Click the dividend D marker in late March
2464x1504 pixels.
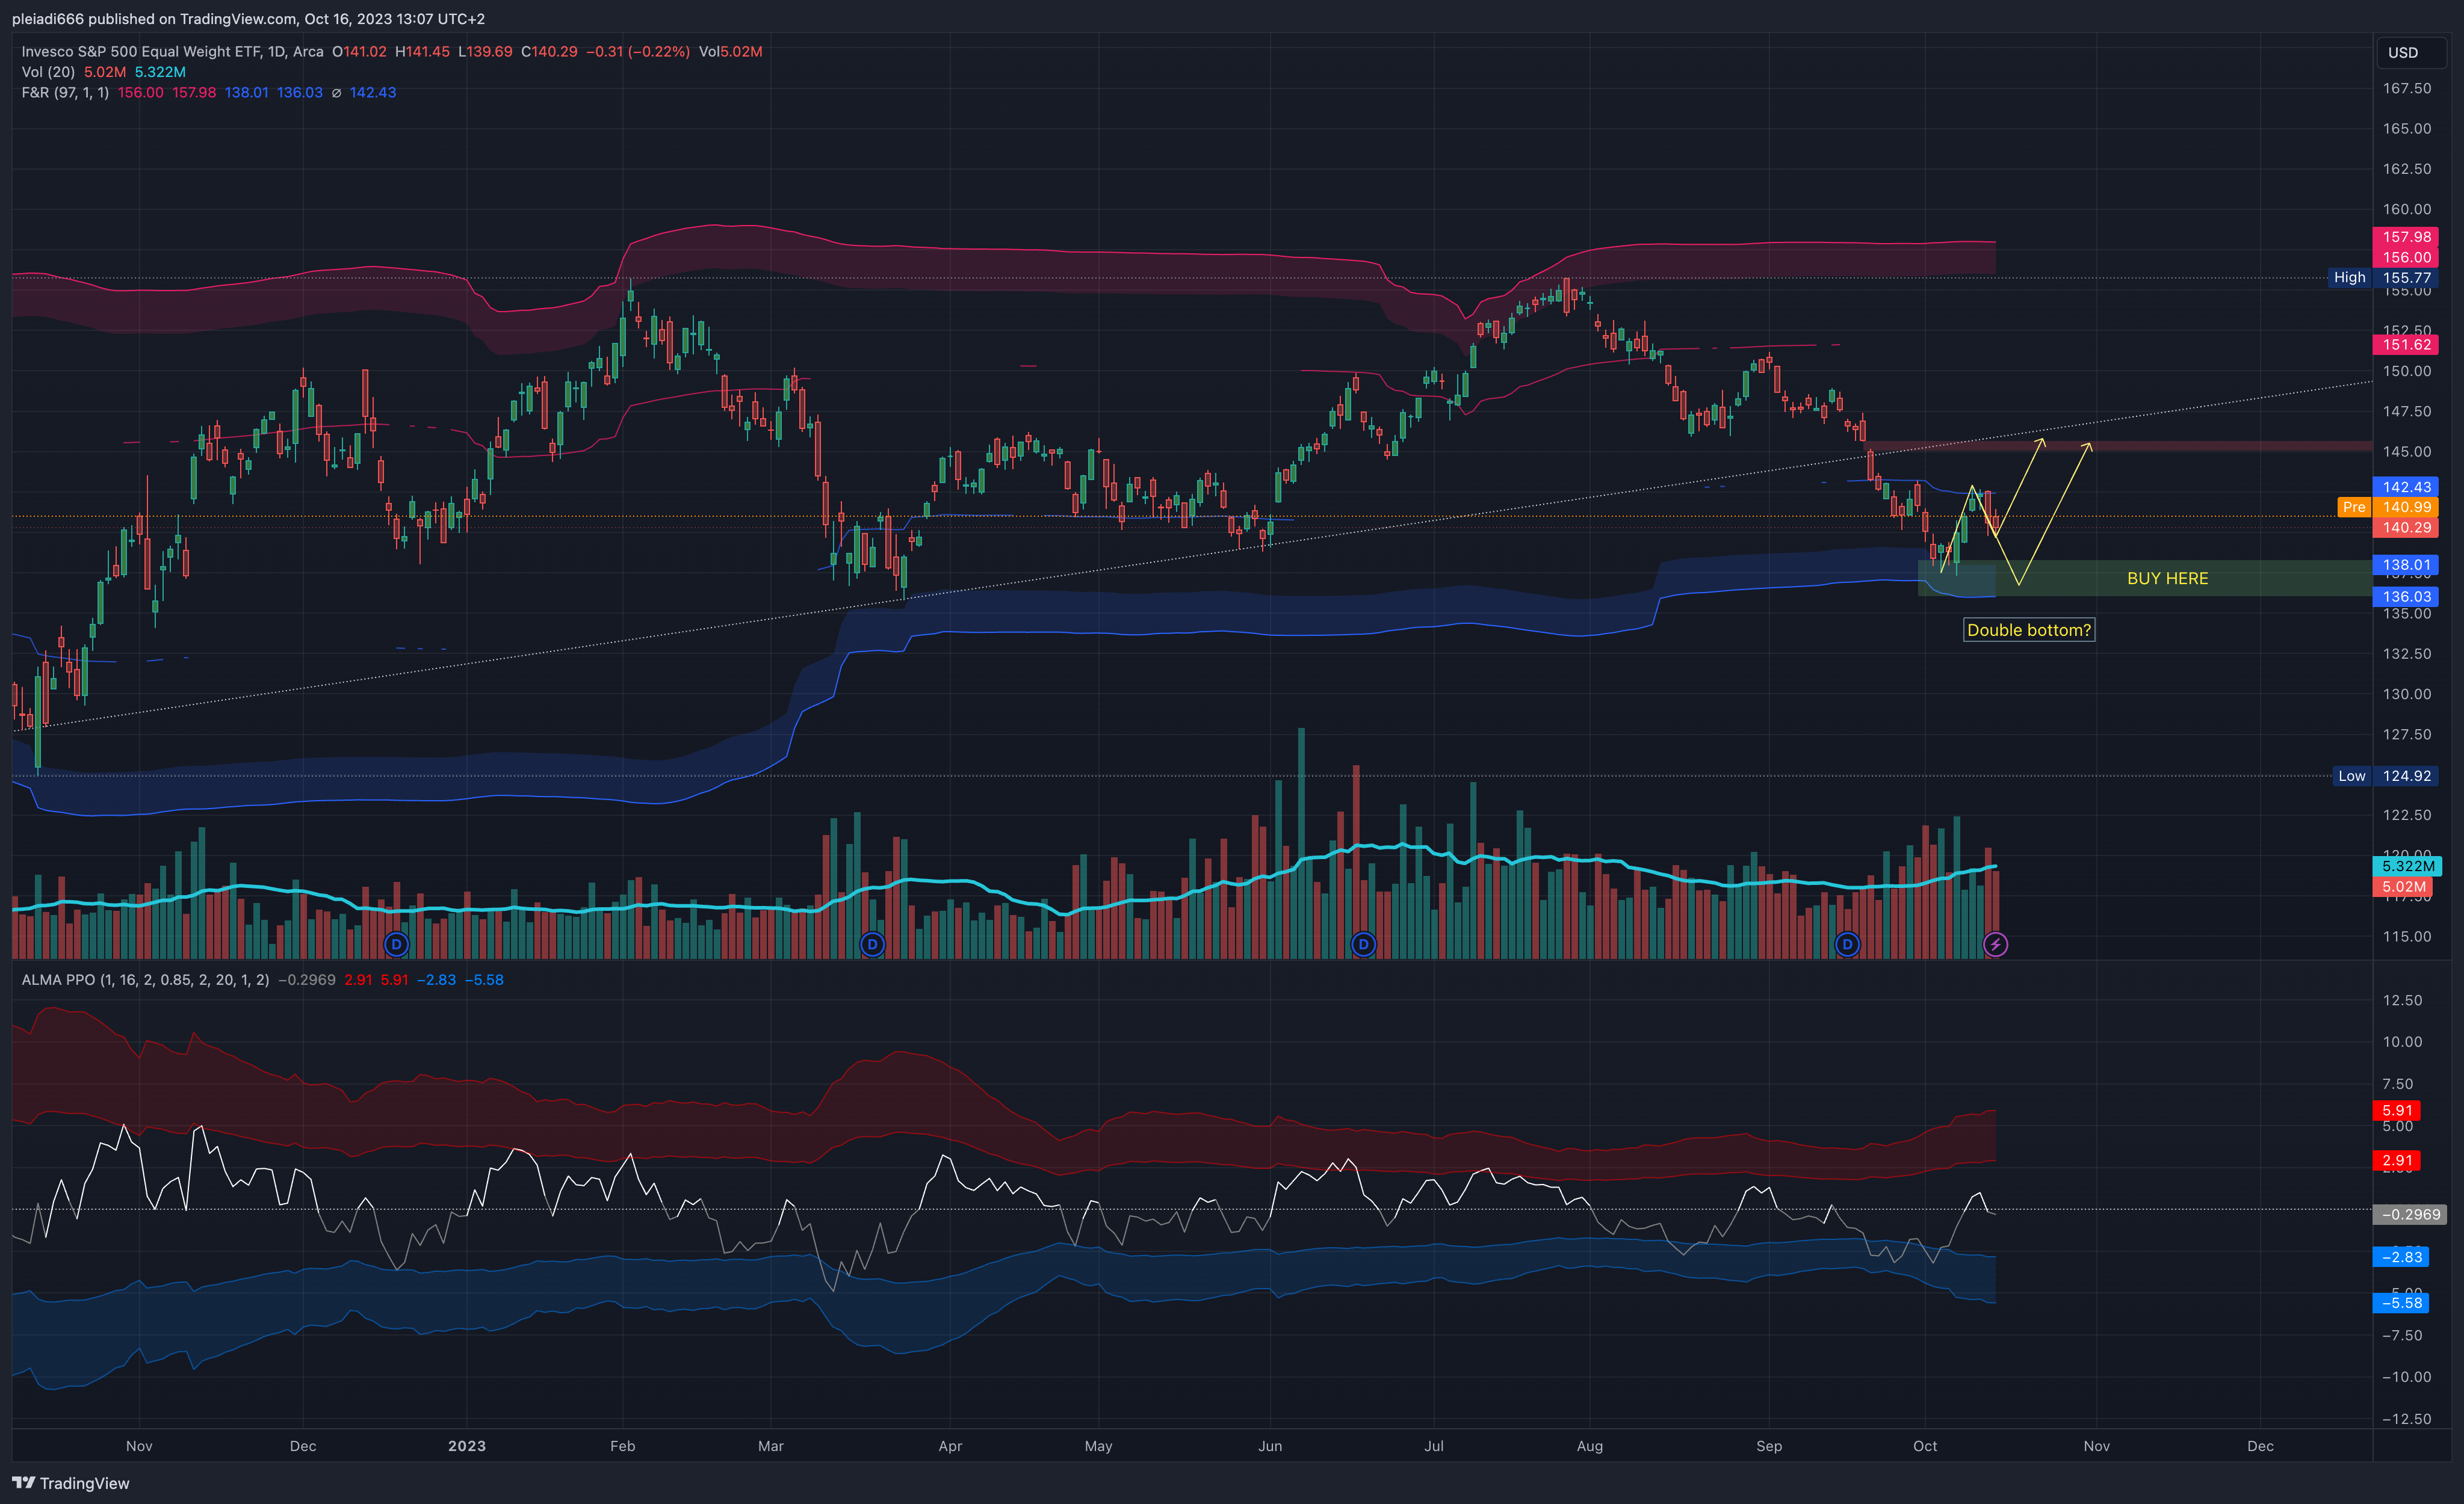coord(872,945)
